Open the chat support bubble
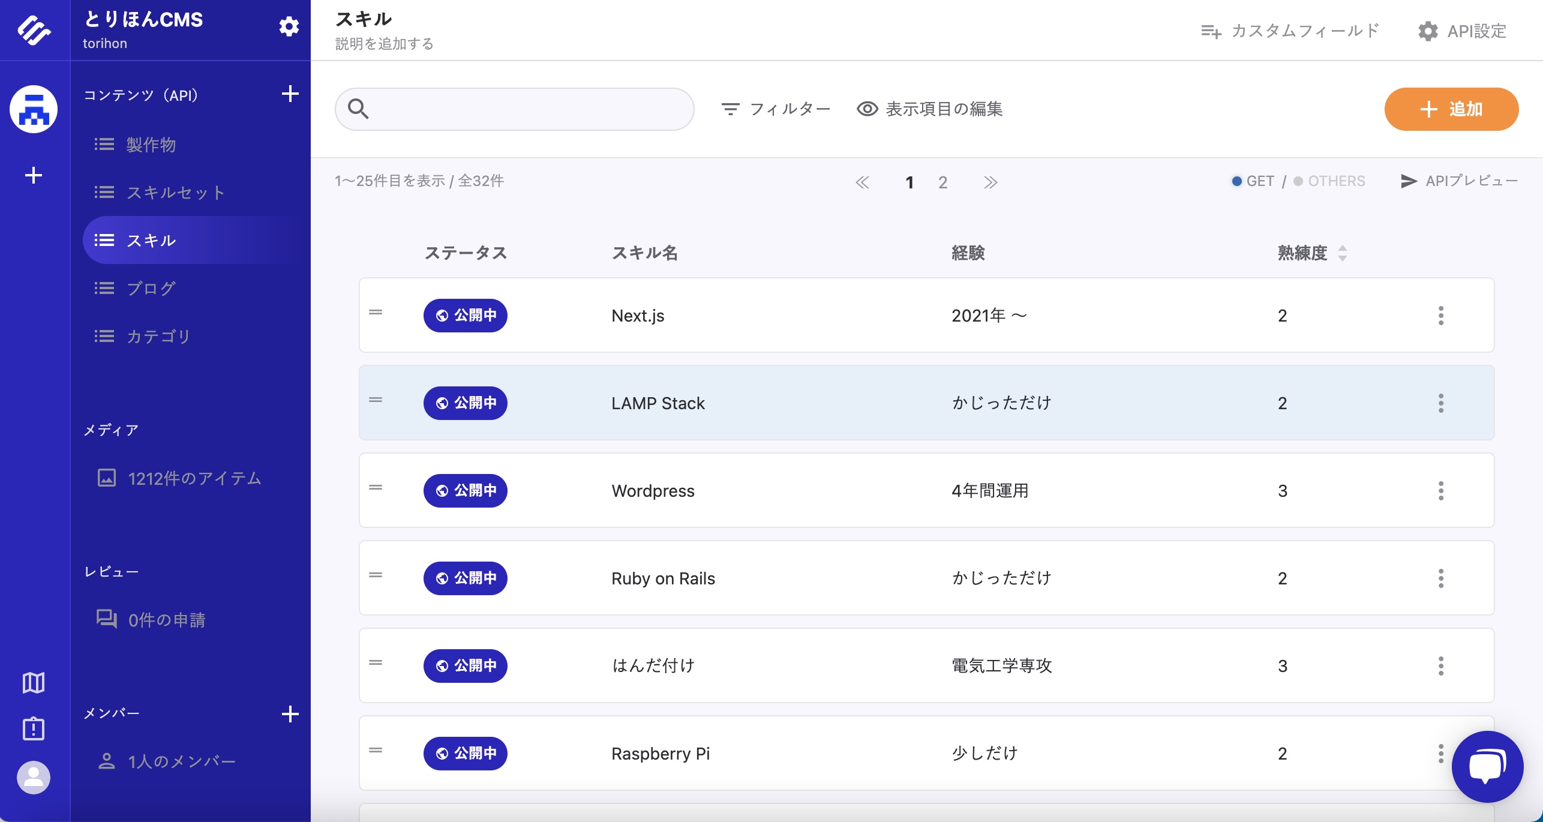 coord(1487,766)
